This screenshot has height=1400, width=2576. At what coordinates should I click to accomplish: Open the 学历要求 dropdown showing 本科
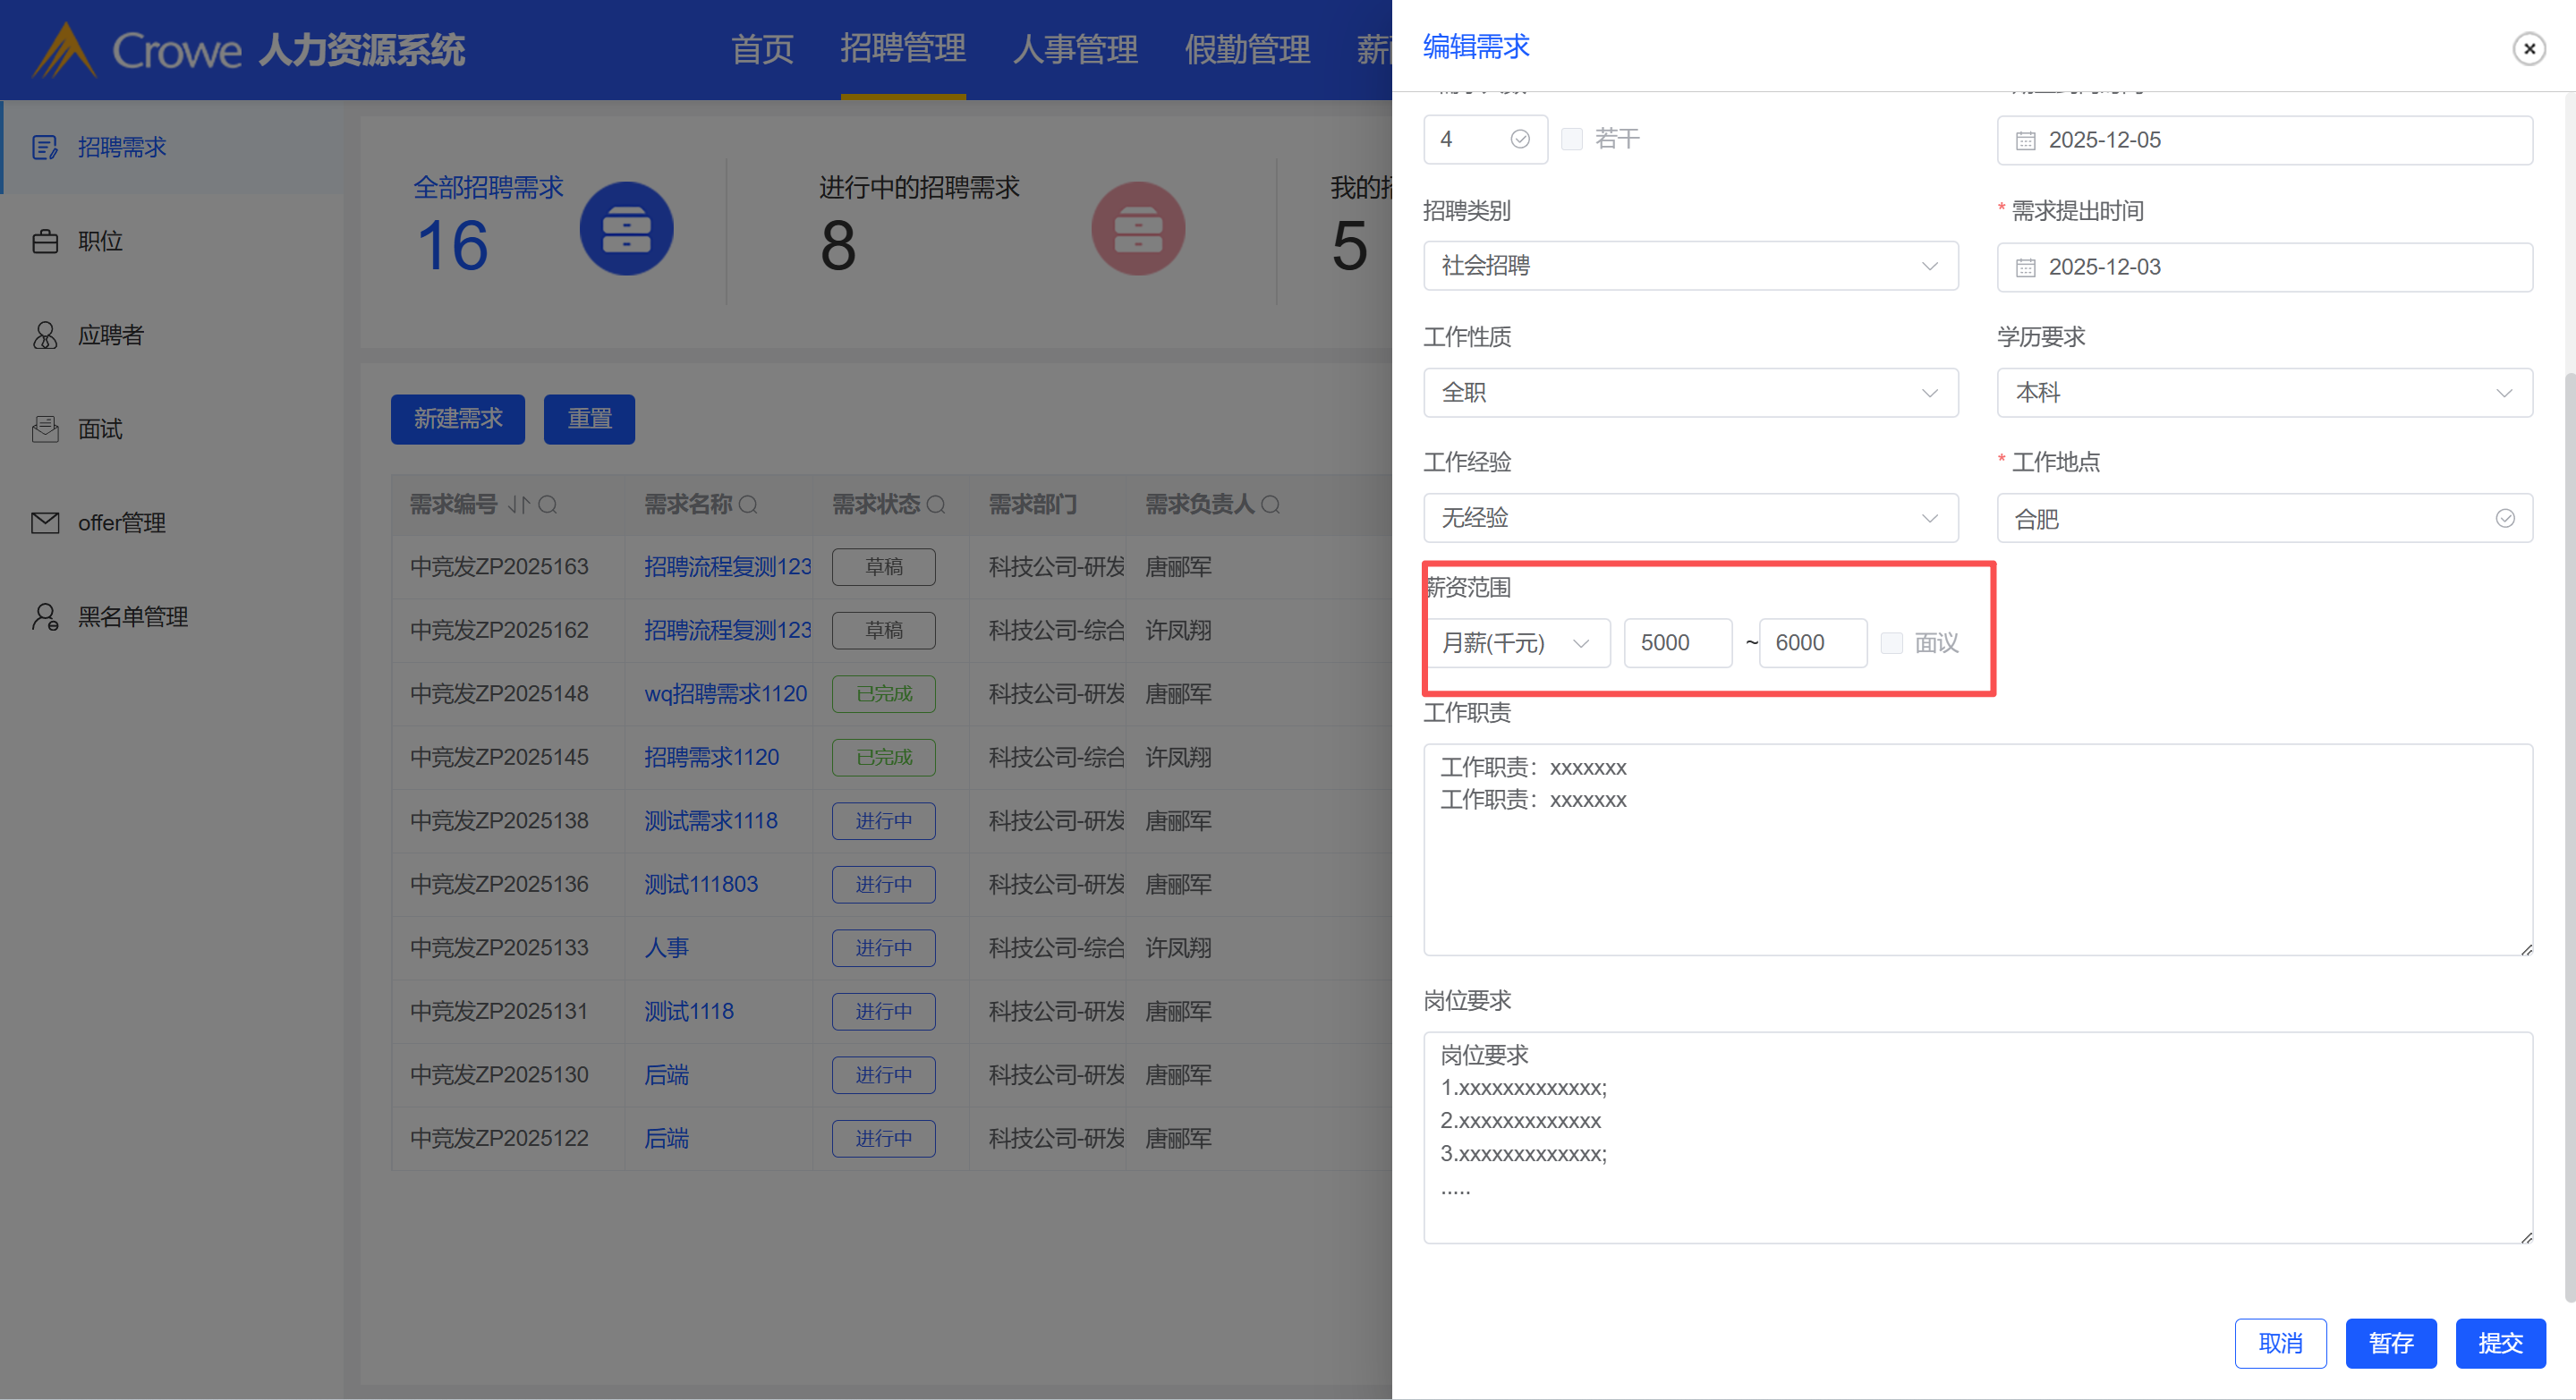pyautogui.click(x=2264, y=393)
